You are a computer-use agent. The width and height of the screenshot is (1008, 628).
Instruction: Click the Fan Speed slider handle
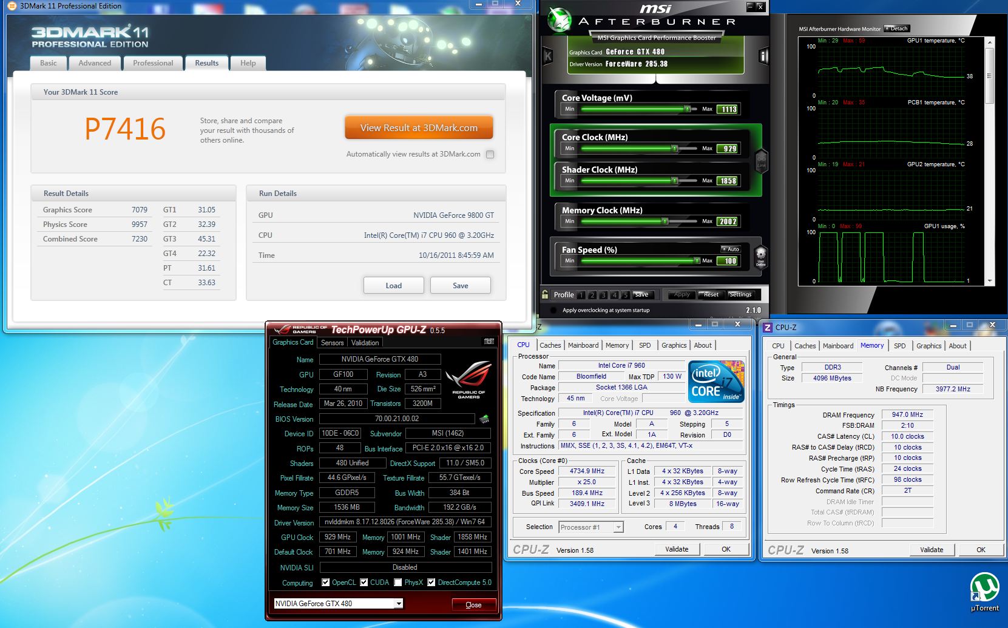point(697,260)
